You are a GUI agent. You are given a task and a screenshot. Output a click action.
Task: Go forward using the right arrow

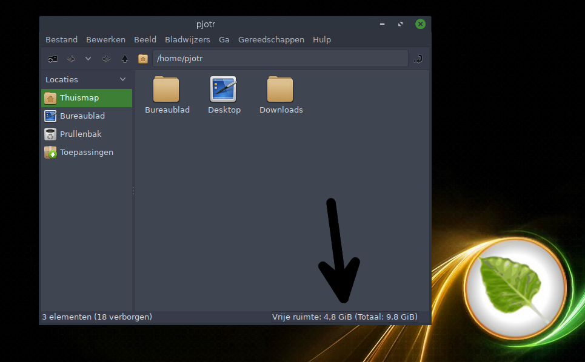[x=106, y=59]
